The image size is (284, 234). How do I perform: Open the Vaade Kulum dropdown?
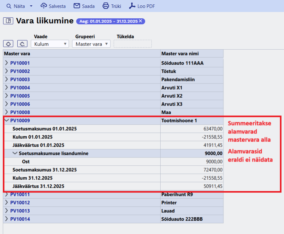(x=50, y=44)
